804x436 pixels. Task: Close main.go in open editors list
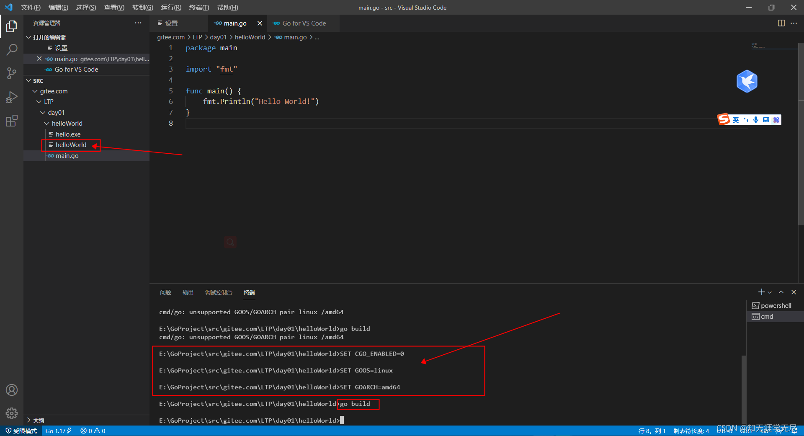click(39, 59)
